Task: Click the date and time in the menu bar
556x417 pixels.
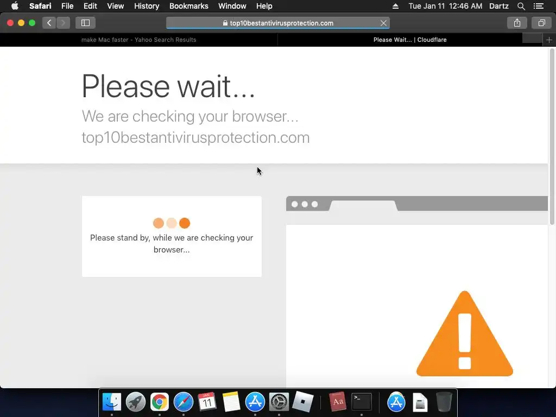Action: click(x=445, y=6)
